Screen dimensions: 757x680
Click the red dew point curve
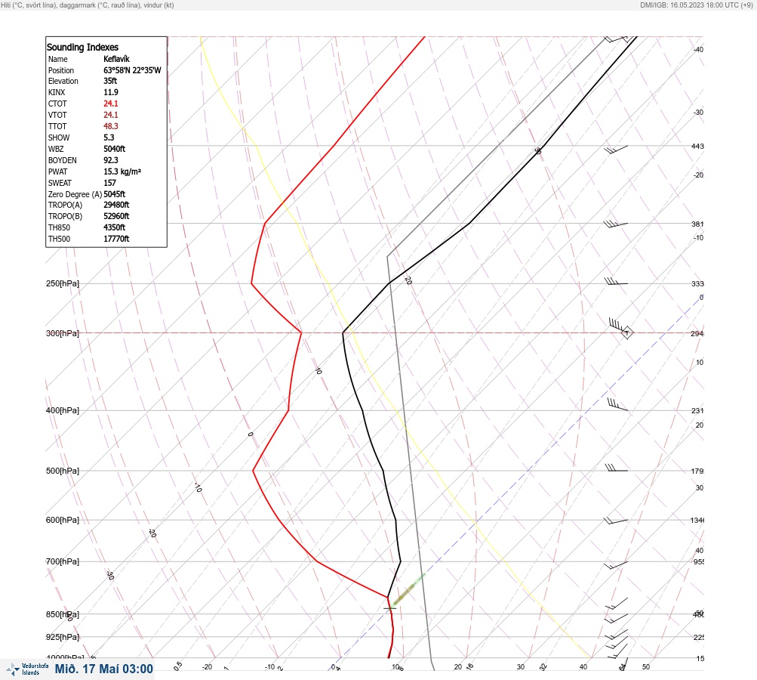(x=289, y=410)
